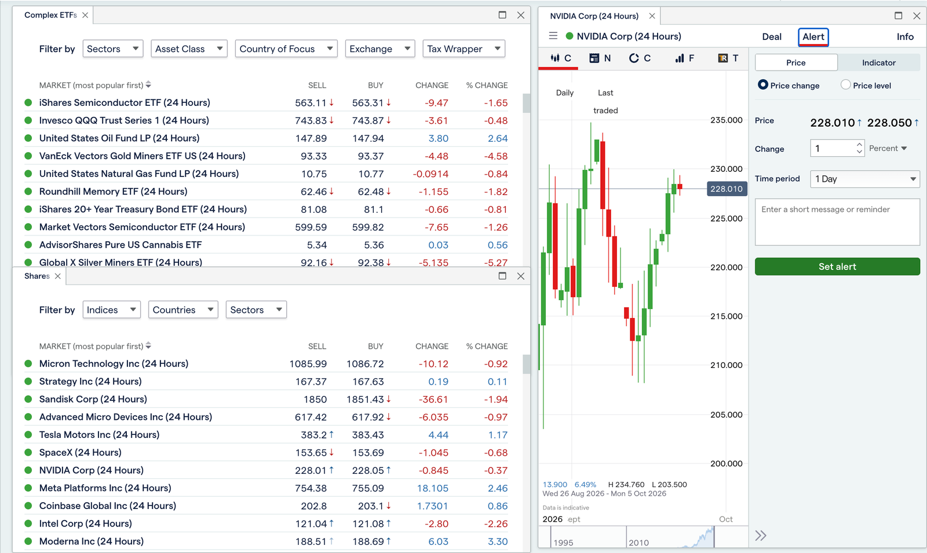Open the Country of Focus dropdown
The height and width of the screenshot is (553, 927).
(x=286, y=49)
